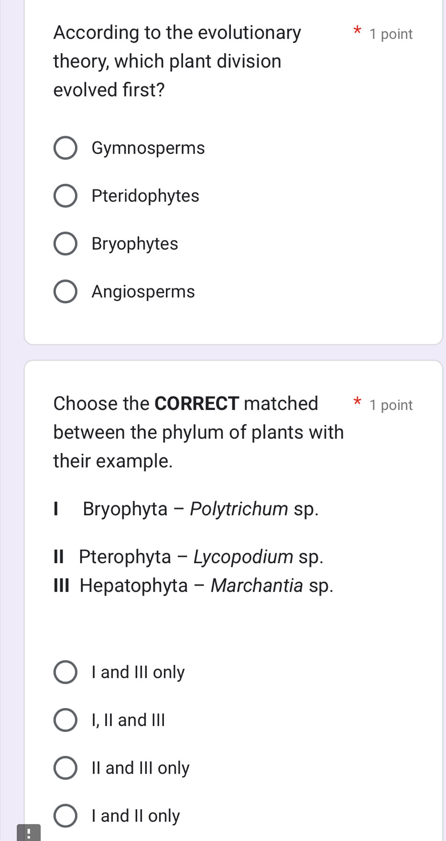Select the Gymnosperms radio option

(x=65, y=148)
